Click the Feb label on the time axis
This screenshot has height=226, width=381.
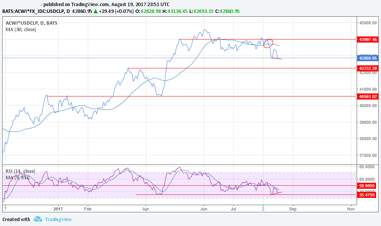point(88,209)
